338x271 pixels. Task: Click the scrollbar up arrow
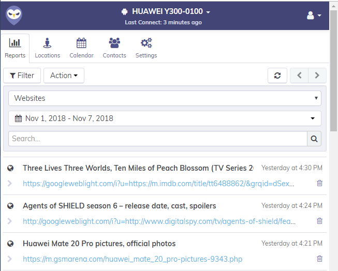(334, 6)
